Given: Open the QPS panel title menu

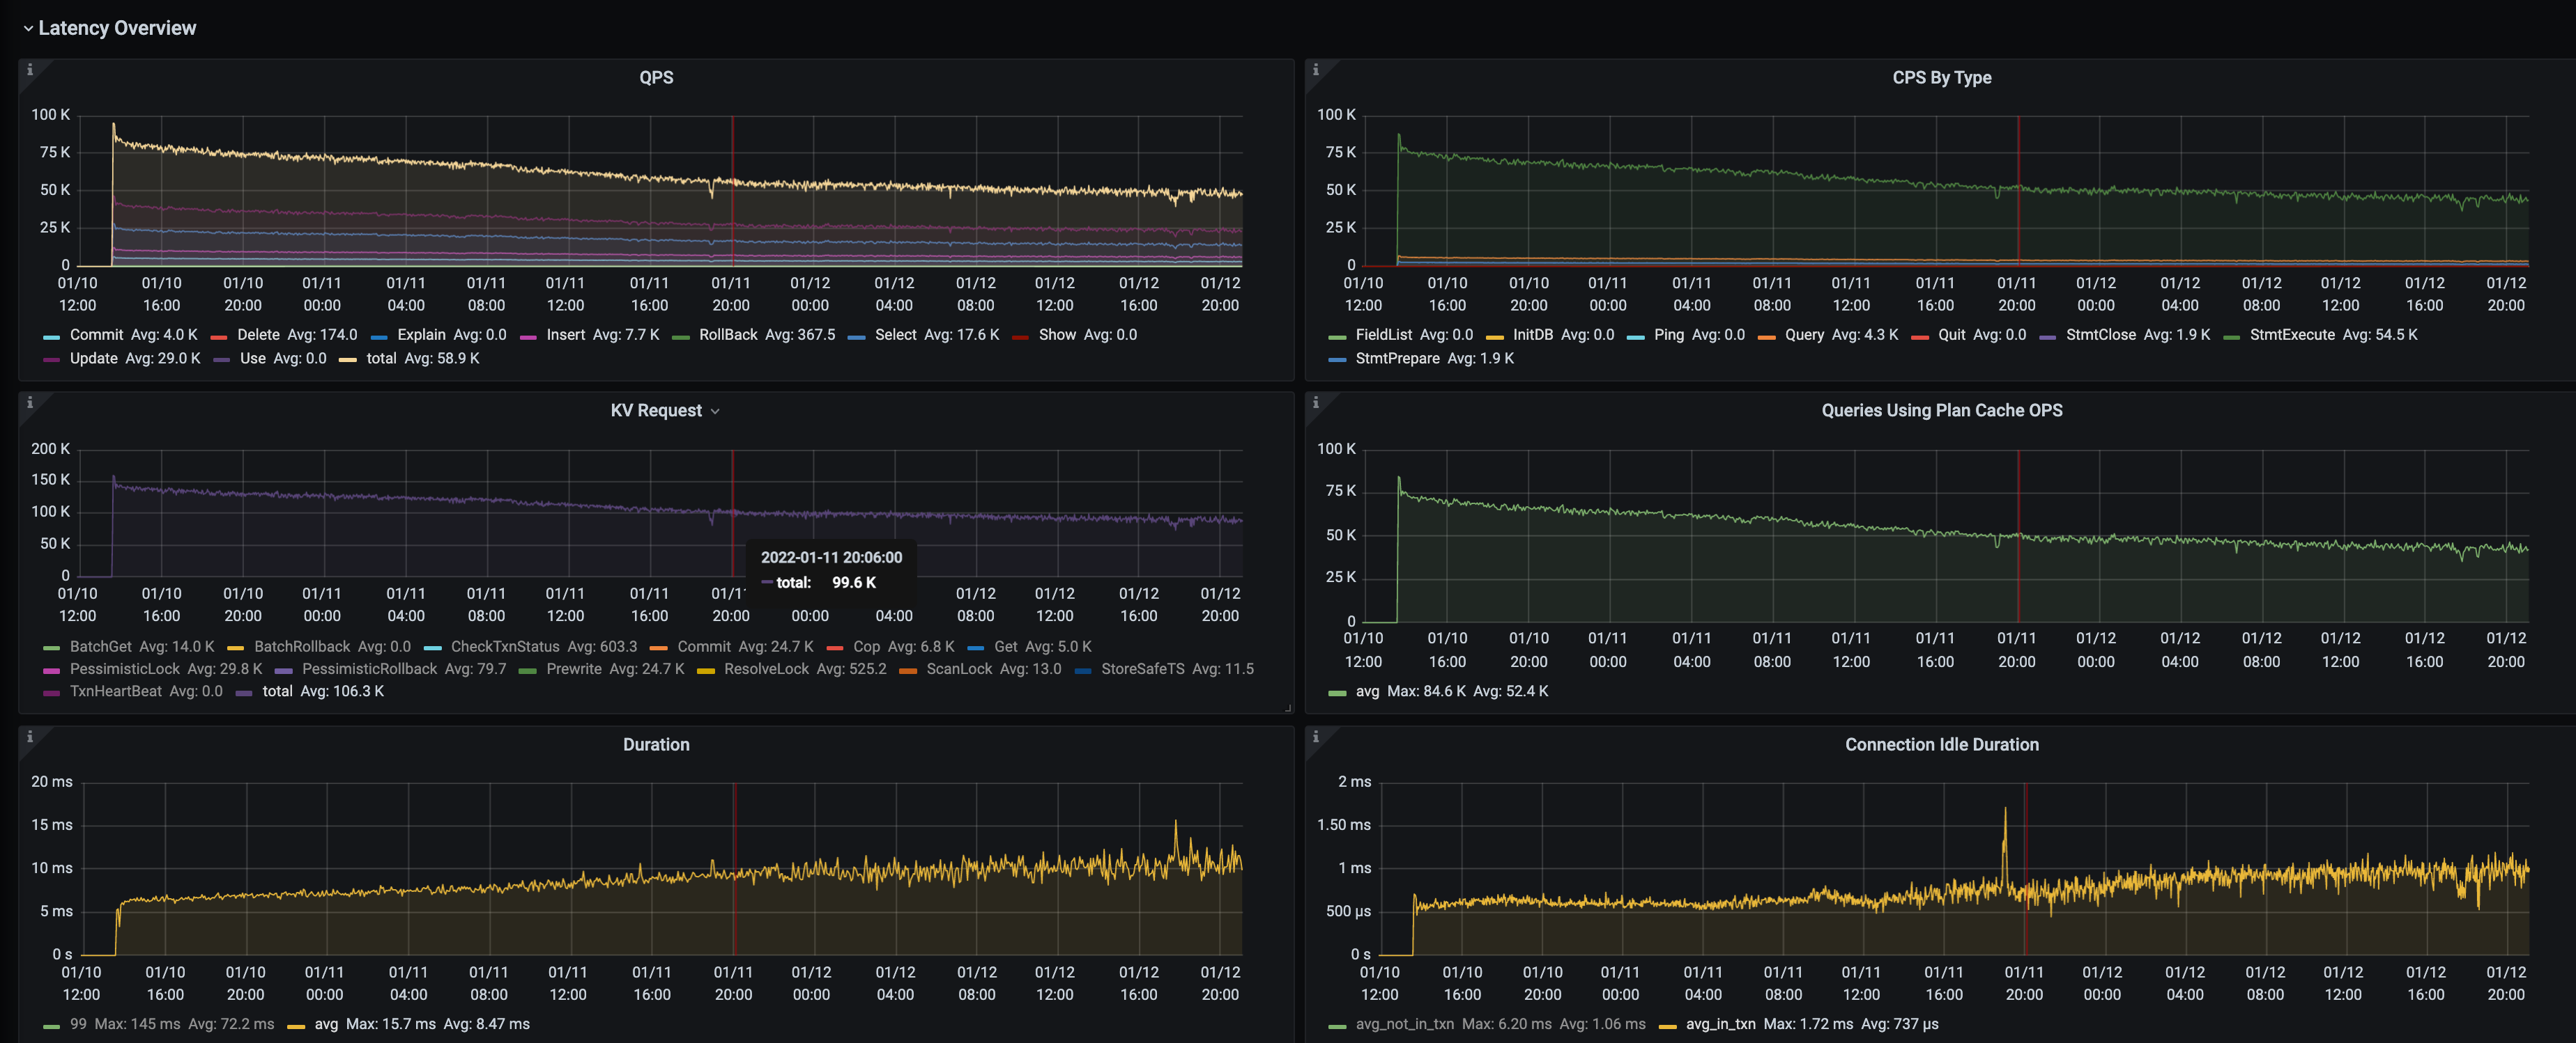Looking at the screenshot, I should (655, 77).
